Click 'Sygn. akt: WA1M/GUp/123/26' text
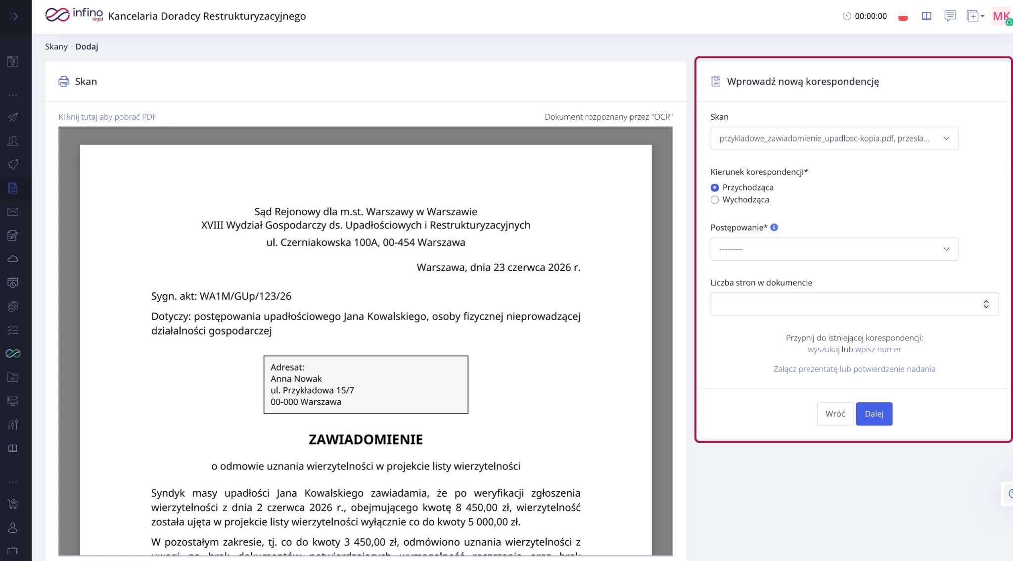1013x561 pixels. [x=221, y=296]
